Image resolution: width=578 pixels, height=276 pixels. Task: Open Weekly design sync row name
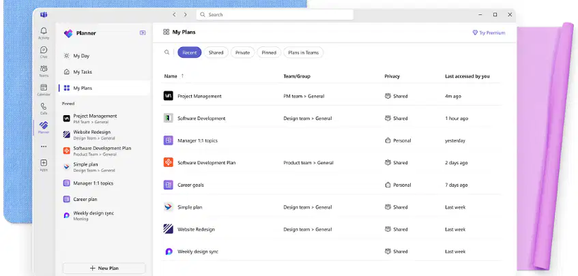198,251
